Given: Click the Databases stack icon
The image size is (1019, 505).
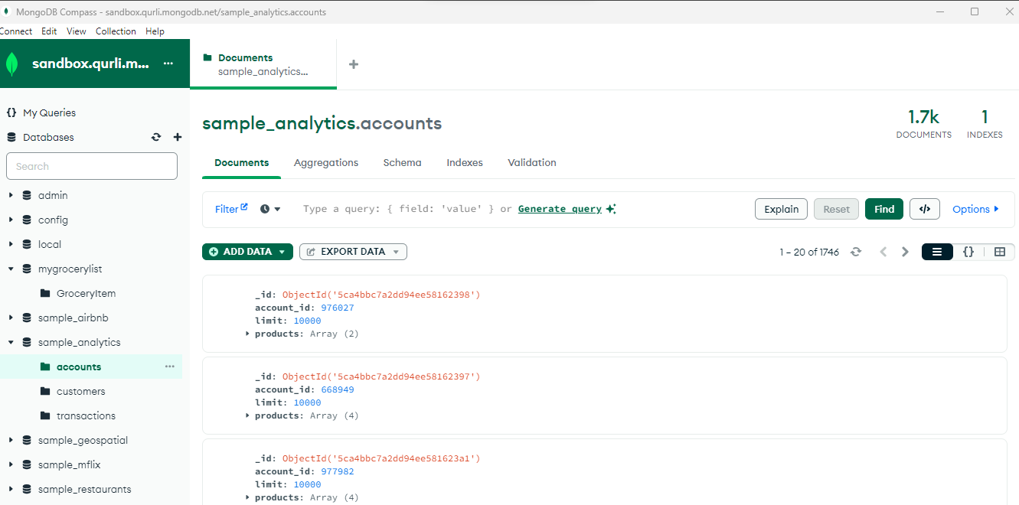Looking at the screenshot, I should click(11, 137).
